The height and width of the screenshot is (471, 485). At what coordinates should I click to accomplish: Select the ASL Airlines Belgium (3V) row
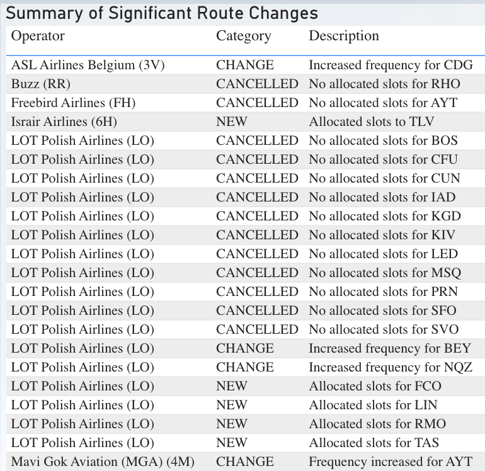point(246,65)
